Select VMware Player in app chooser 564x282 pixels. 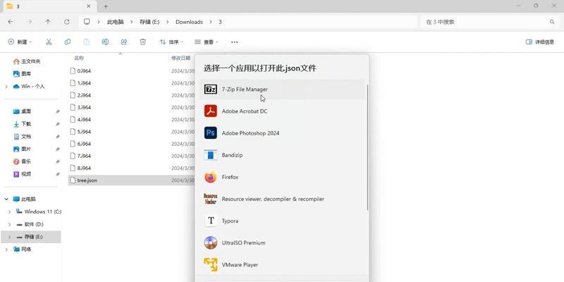coord(283,265)
